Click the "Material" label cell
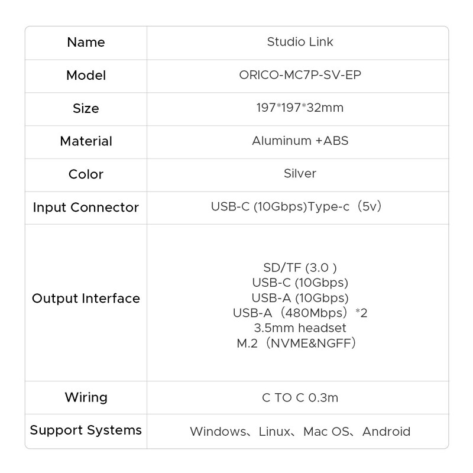This screenshot has height=473, width=473. coord(86,141)
